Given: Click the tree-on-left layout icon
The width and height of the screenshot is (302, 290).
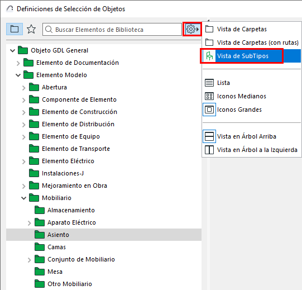Looking at the screenshot, I should coord(209,150).
